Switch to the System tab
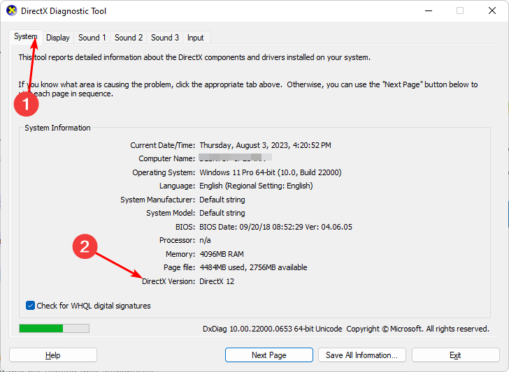This screenshot has width=509, height=372. click(26, 36)
